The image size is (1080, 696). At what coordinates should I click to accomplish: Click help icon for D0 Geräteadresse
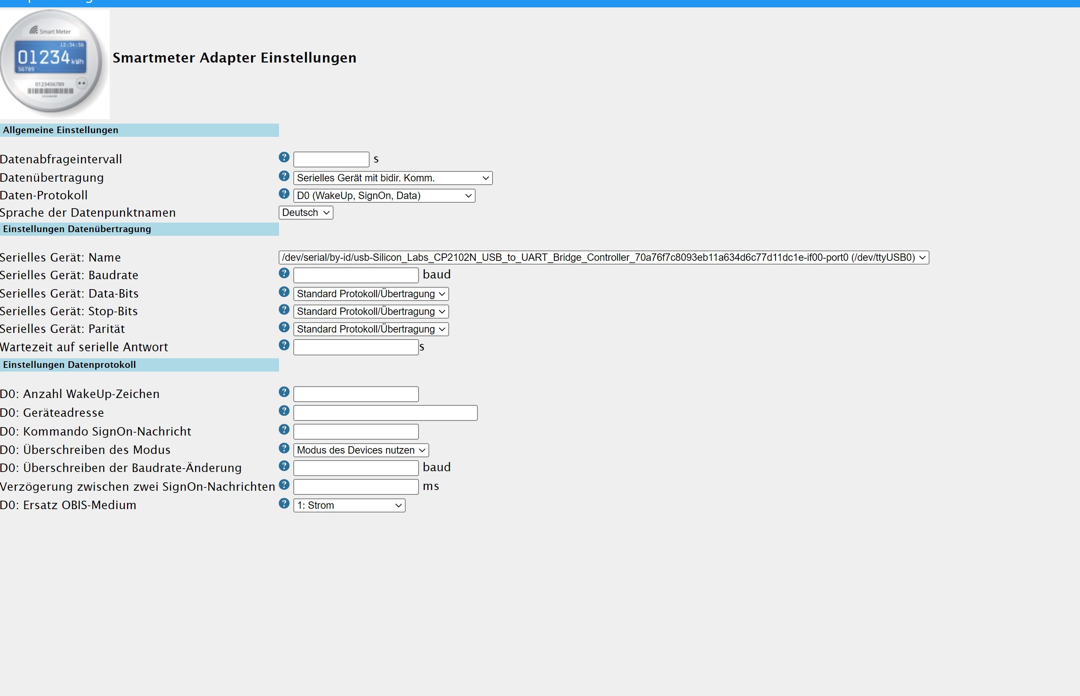click(x=283, y=411)
